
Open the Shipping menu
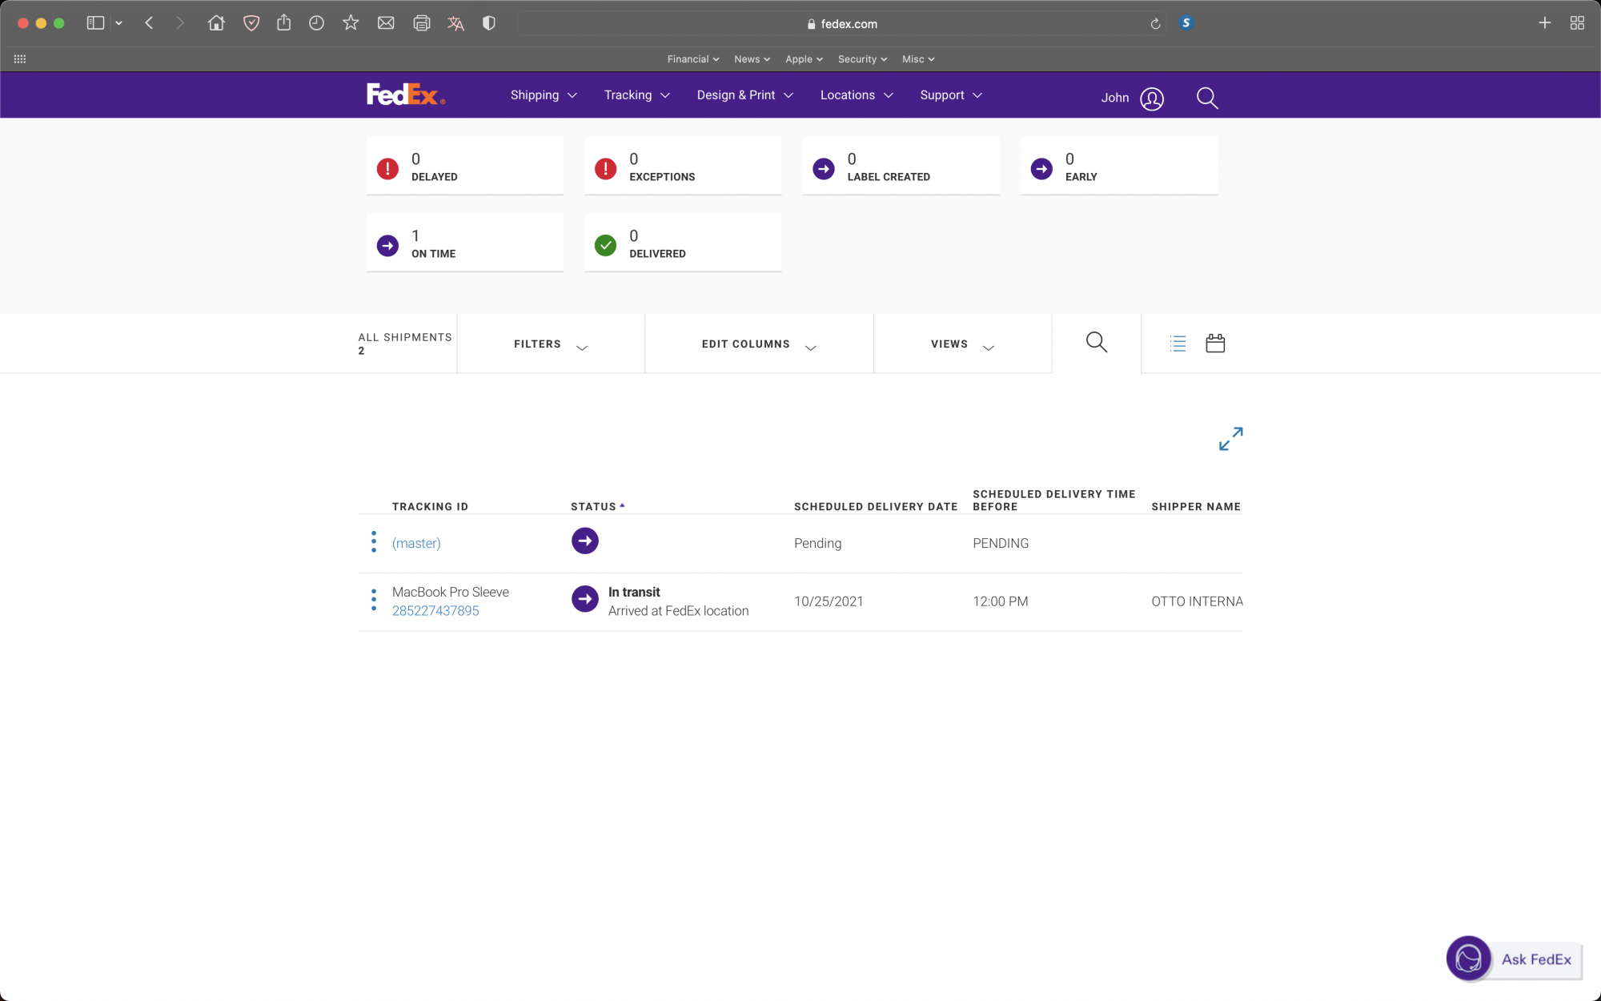point(544,95)
